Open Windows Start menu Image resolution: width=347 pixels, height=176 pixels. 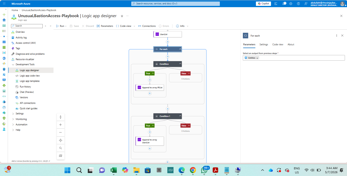pyautogui.click(x=68, y=170)
